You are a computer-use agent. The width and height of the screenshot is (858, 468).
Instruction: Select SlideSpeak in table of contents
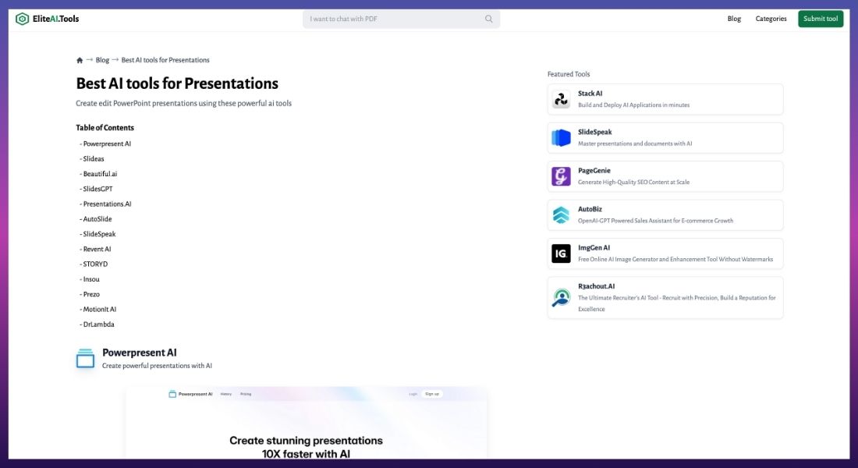pos(99,234)
